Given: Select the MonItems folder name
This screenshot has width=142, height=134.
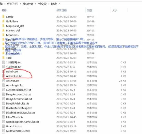Looking at the screenshot, I should click(12, 35).
